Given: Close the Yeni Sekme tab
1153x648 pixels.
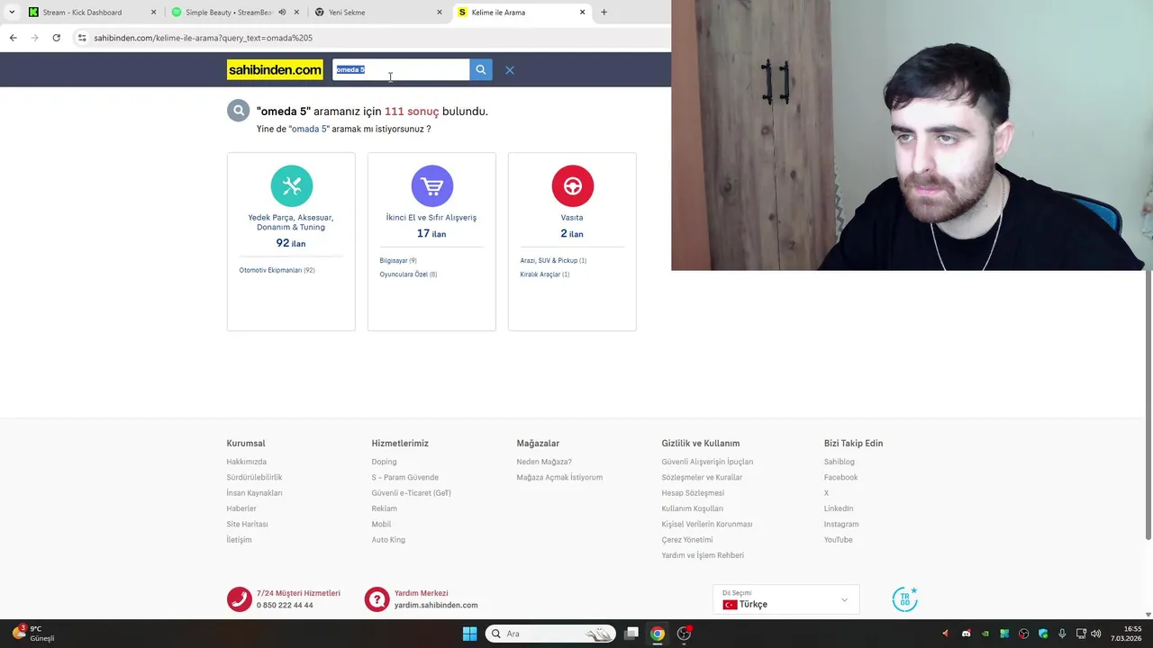Looking at the screenshot, I should click(440, 13).
